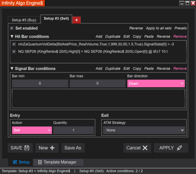The width and height of the screenshot is (196, 174).
Task: Select the Setup #3 (Sell) tab
Action: click(56, 19)
